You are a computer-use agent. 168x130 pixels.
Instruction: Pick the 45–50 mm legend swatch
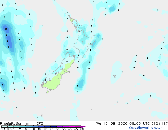point(78,127)
